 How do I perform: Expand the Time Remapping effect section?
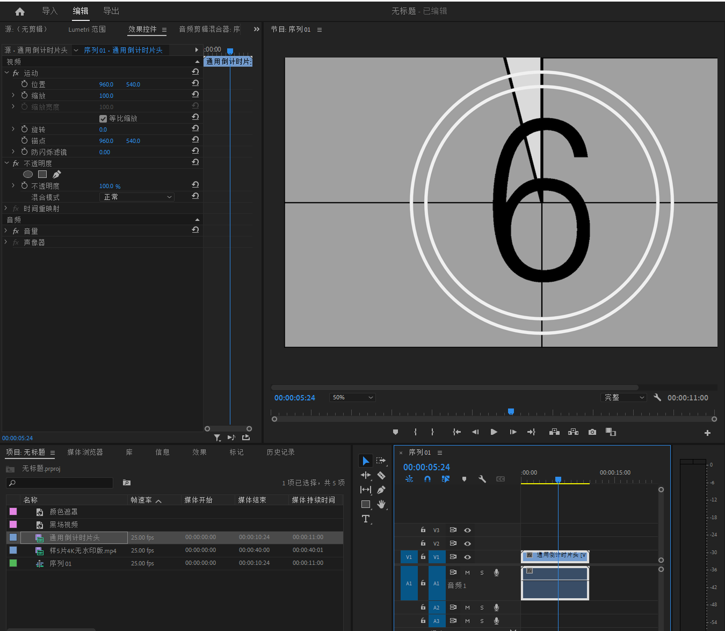6,209
